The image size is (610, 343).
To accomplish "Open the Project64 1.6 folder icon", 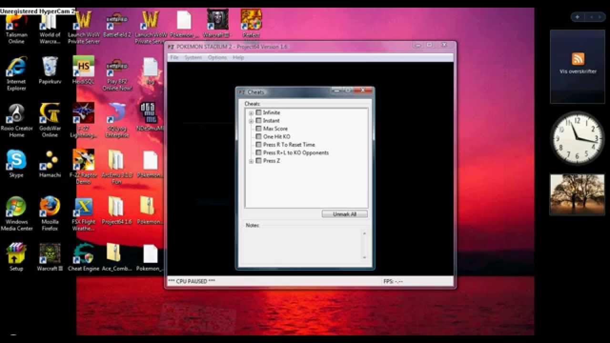I will tap(117, 211).
